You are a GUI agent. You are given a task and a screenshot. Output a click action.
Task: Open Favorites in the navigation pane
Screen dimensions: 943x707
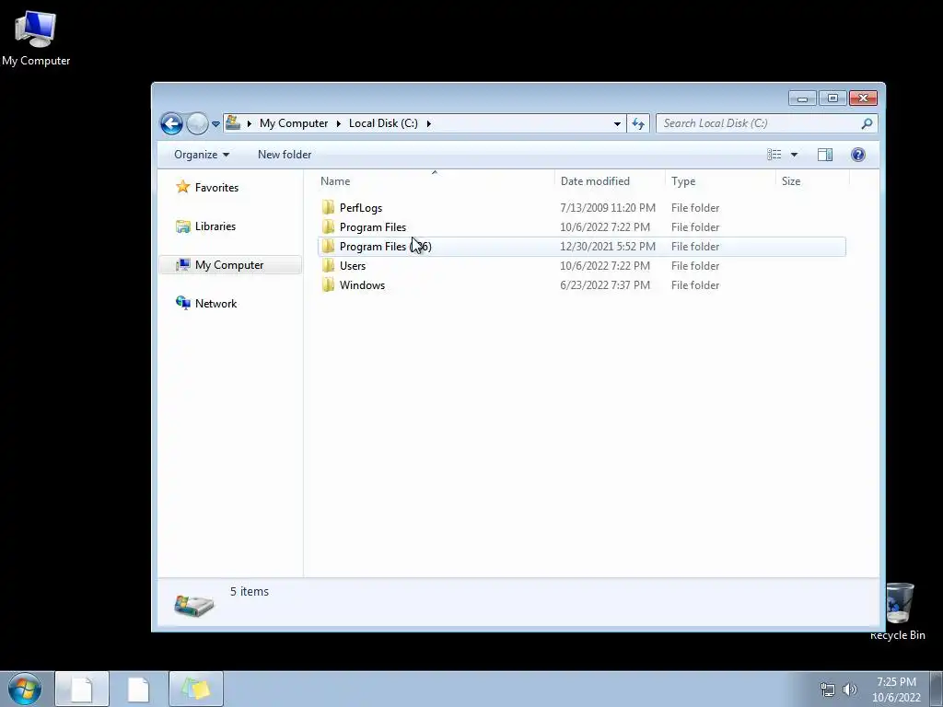click(216, 188)
